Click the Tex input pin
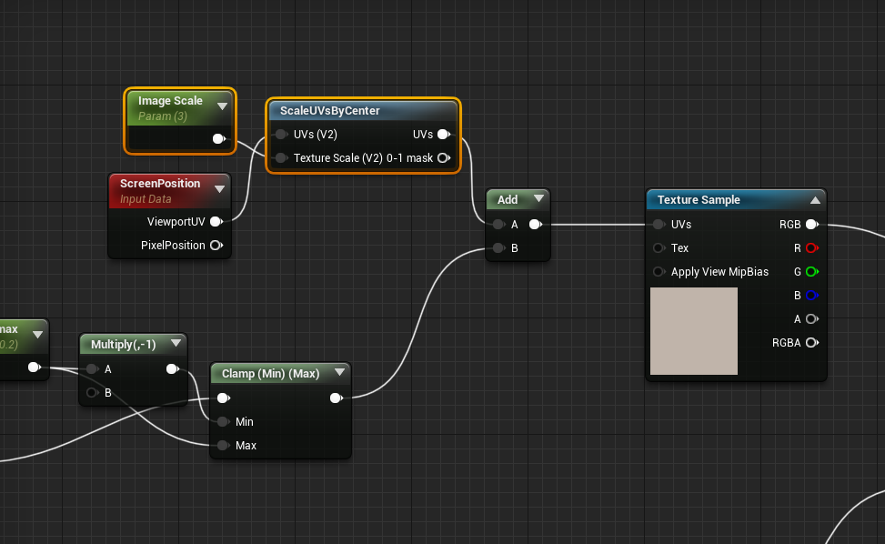The image size is (885, 544). click(659, 247)
